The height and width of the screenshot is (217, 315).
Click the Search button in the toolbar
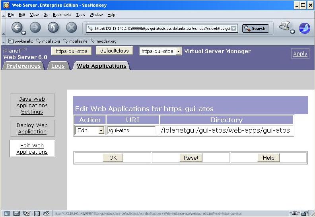pyautogui.click(x=255, y=28)
